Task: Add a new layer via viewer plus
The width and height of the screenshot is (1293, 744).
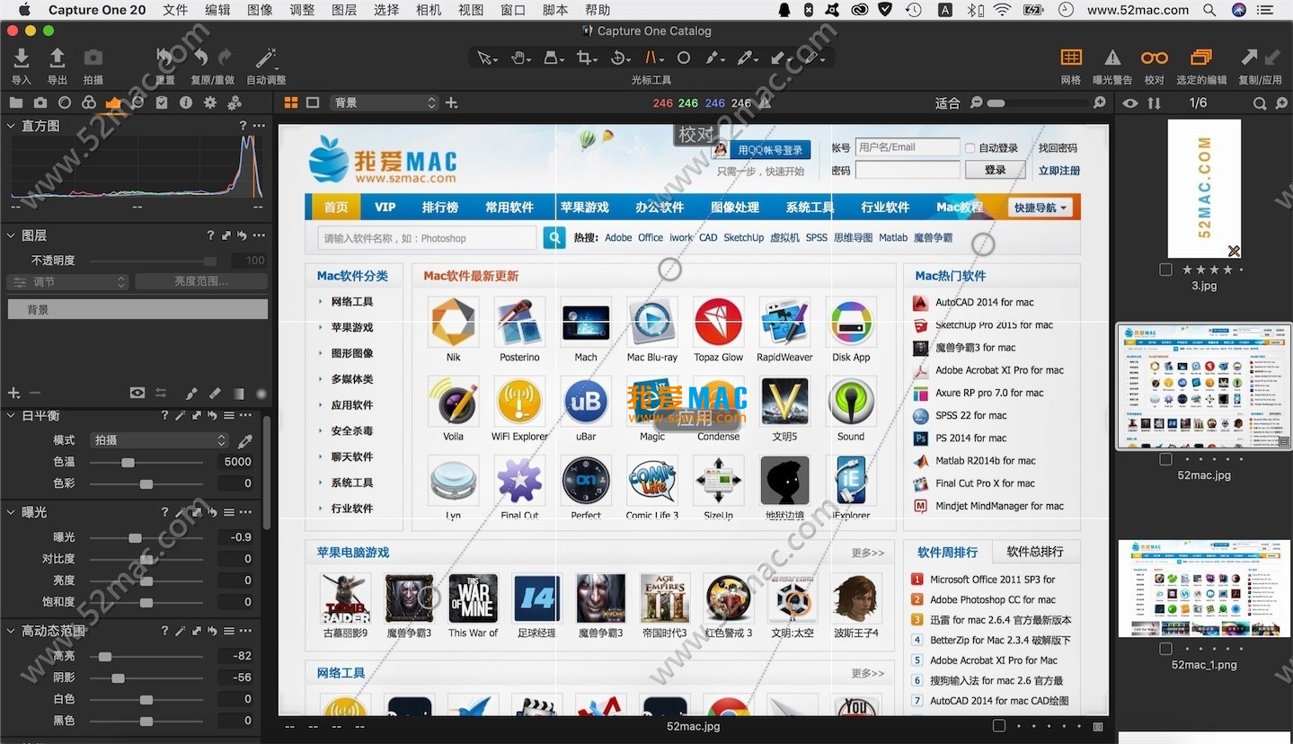Action: pyautogui.click(x=451, y=102)
